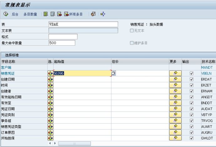Image resolution: width=216 pixels, height=147 pixels.
Task: Click the 后台 background button
Action: 15,14
